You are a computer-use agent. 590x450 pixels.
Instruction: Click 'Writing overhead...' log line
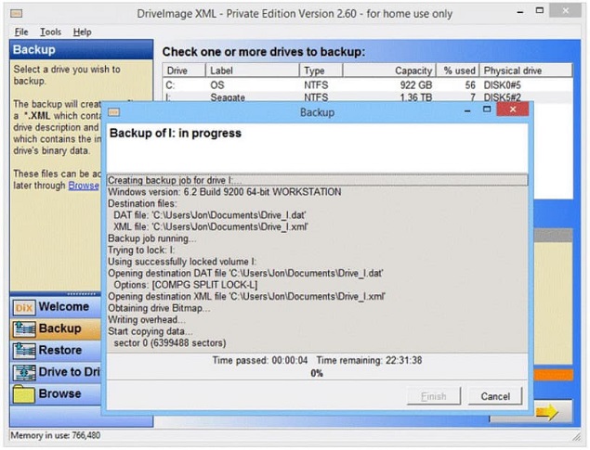(x=147, y=320)
